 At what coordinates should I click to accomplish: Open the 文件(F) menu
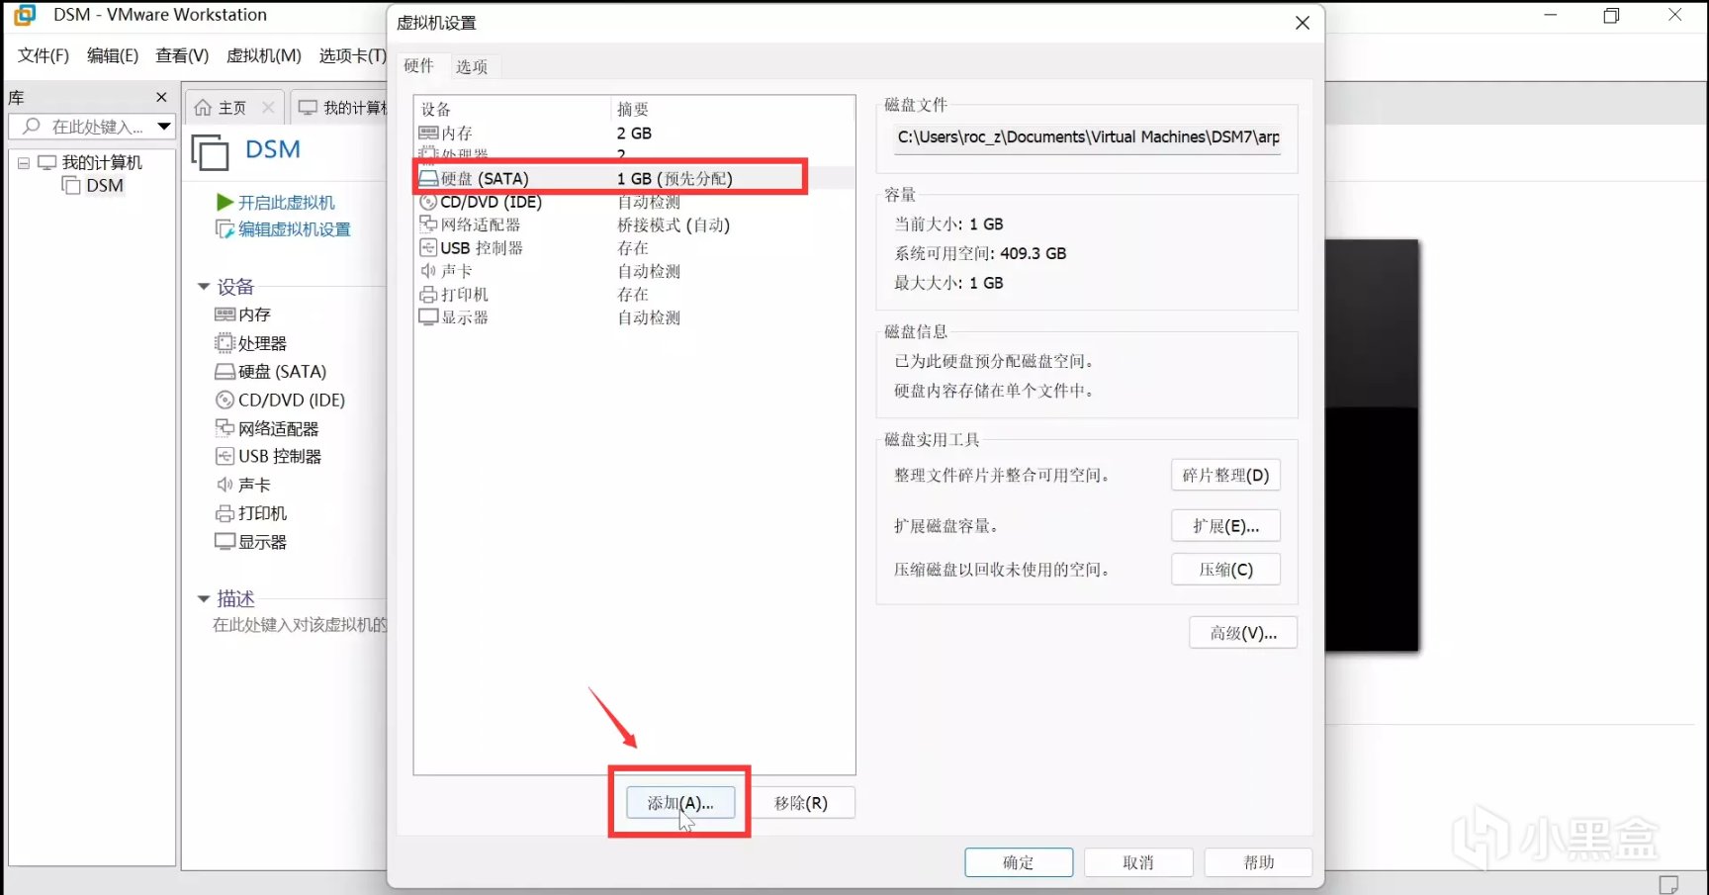point(44,55)
